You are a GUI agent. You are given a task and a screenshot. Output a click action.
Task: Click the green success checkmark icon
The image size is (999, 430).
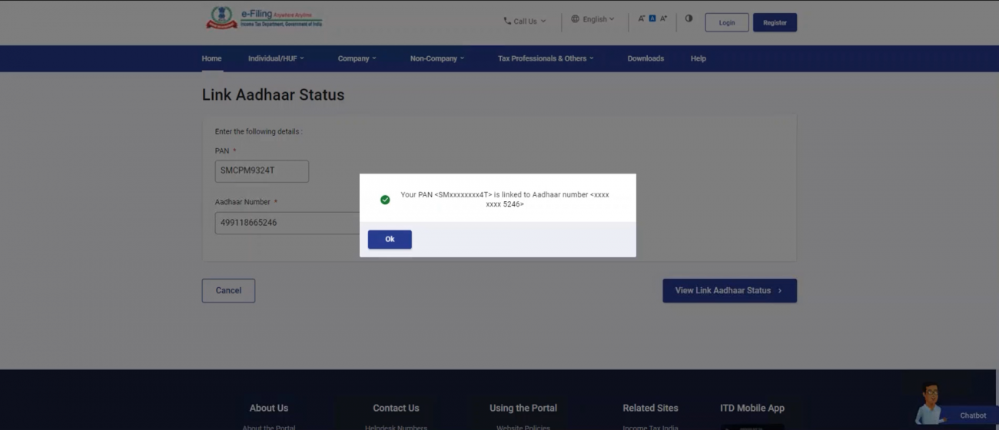click(x=385, y=200)
